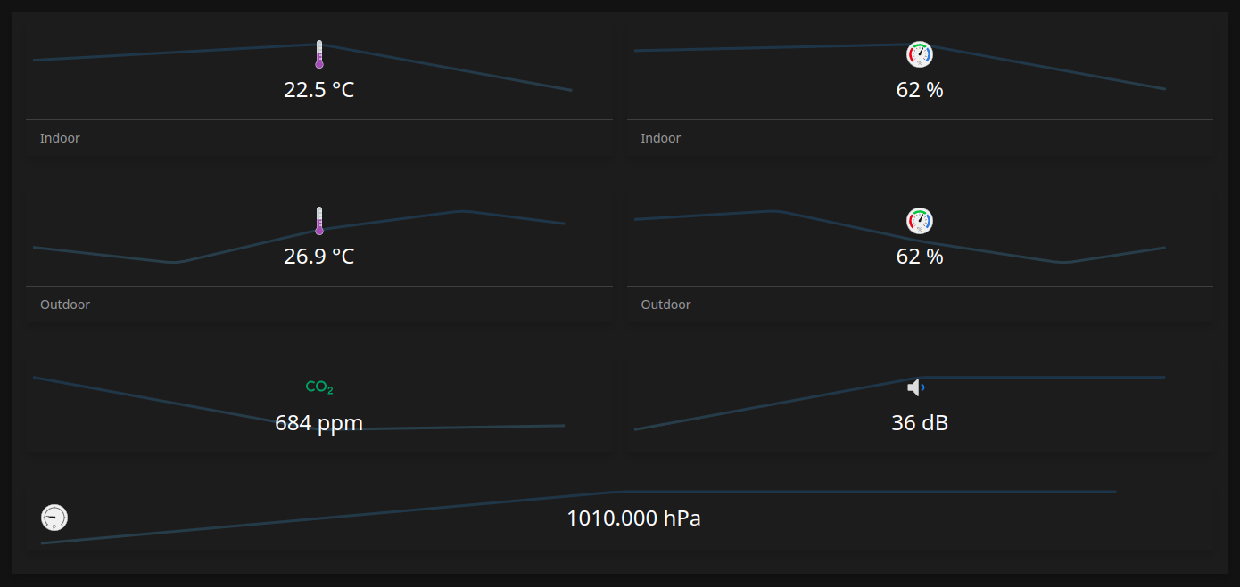The image size is (1240, 587).
Task: Click the Indoor label under the humidity card
Action: click(x=660, y=137)
